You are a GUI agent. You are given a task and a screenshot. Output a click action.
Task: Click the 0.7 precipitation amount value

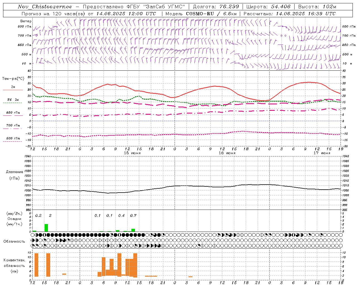pos(133,216)
